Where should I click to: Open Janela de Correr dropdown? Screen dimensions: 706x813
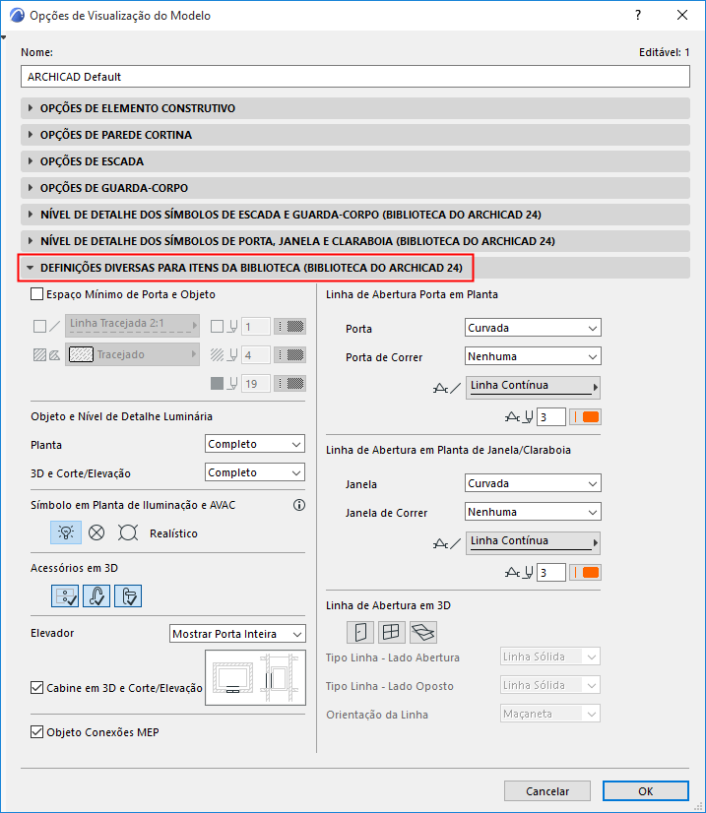(533, 512)
